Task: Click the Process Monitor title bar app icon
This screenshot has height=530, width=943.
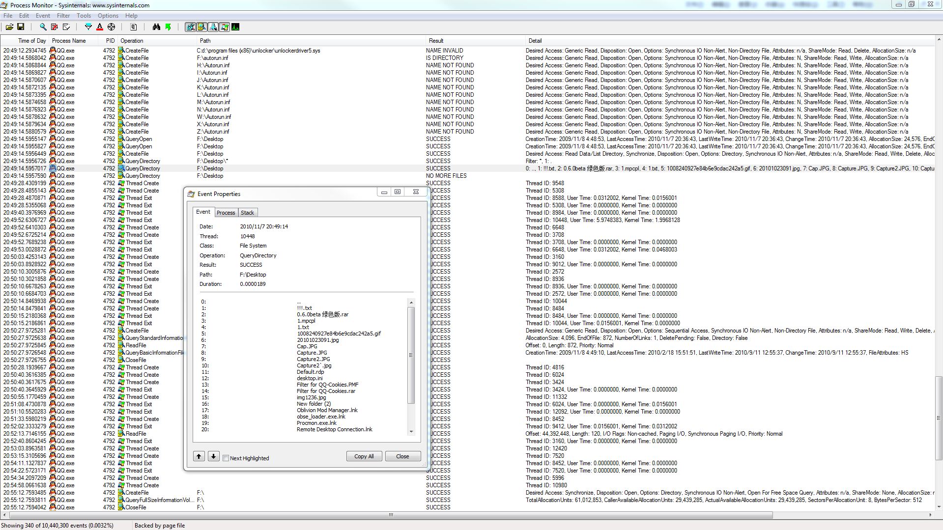Action: point(4,5)
